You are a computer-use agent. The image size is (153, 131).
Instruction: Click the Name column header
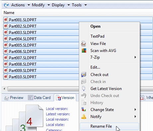(x=9, y=13)
